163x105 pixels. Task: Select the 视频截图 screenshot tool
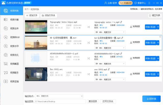click(11, 64)
